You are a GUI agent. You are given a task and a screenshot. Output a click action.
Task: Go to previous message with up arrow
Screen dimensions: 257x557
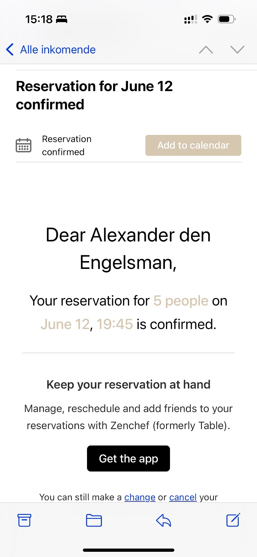pos(206,50)
